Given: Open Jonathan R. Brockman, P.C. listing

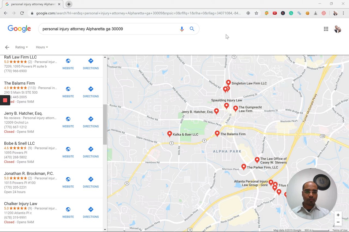Looking at the screenshot, I should point(29,174).
